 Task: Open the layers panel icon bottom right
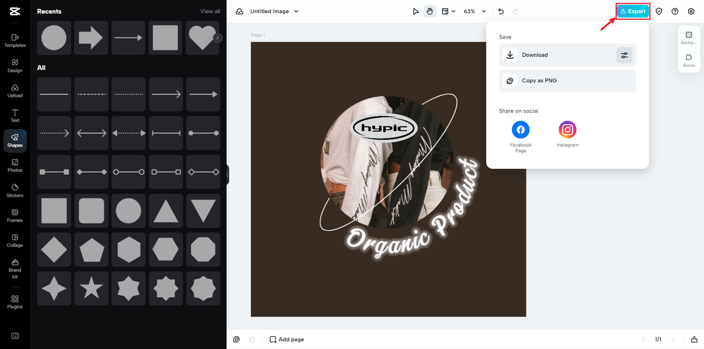pos(694,340)
